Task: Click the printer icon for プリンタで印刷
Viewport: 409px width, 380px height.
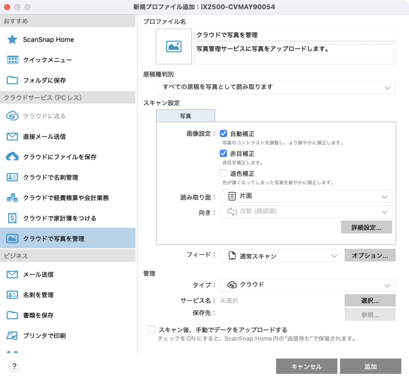Action: pyautogui.click(x=12, y=335)
